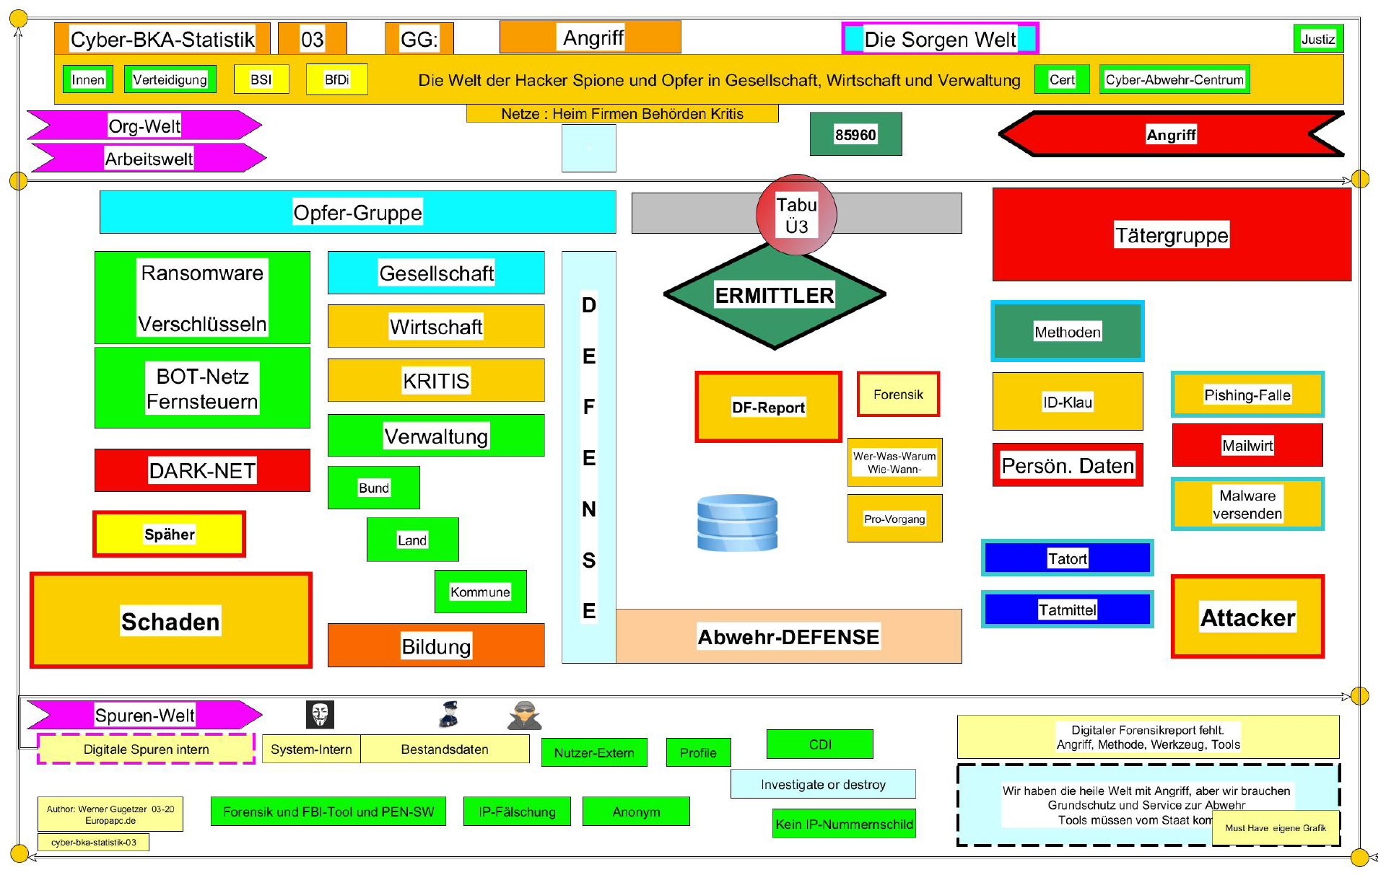Click the Pishing-Falle box
This screenshot has width=1386, height=875.
tap(1247, 395)
